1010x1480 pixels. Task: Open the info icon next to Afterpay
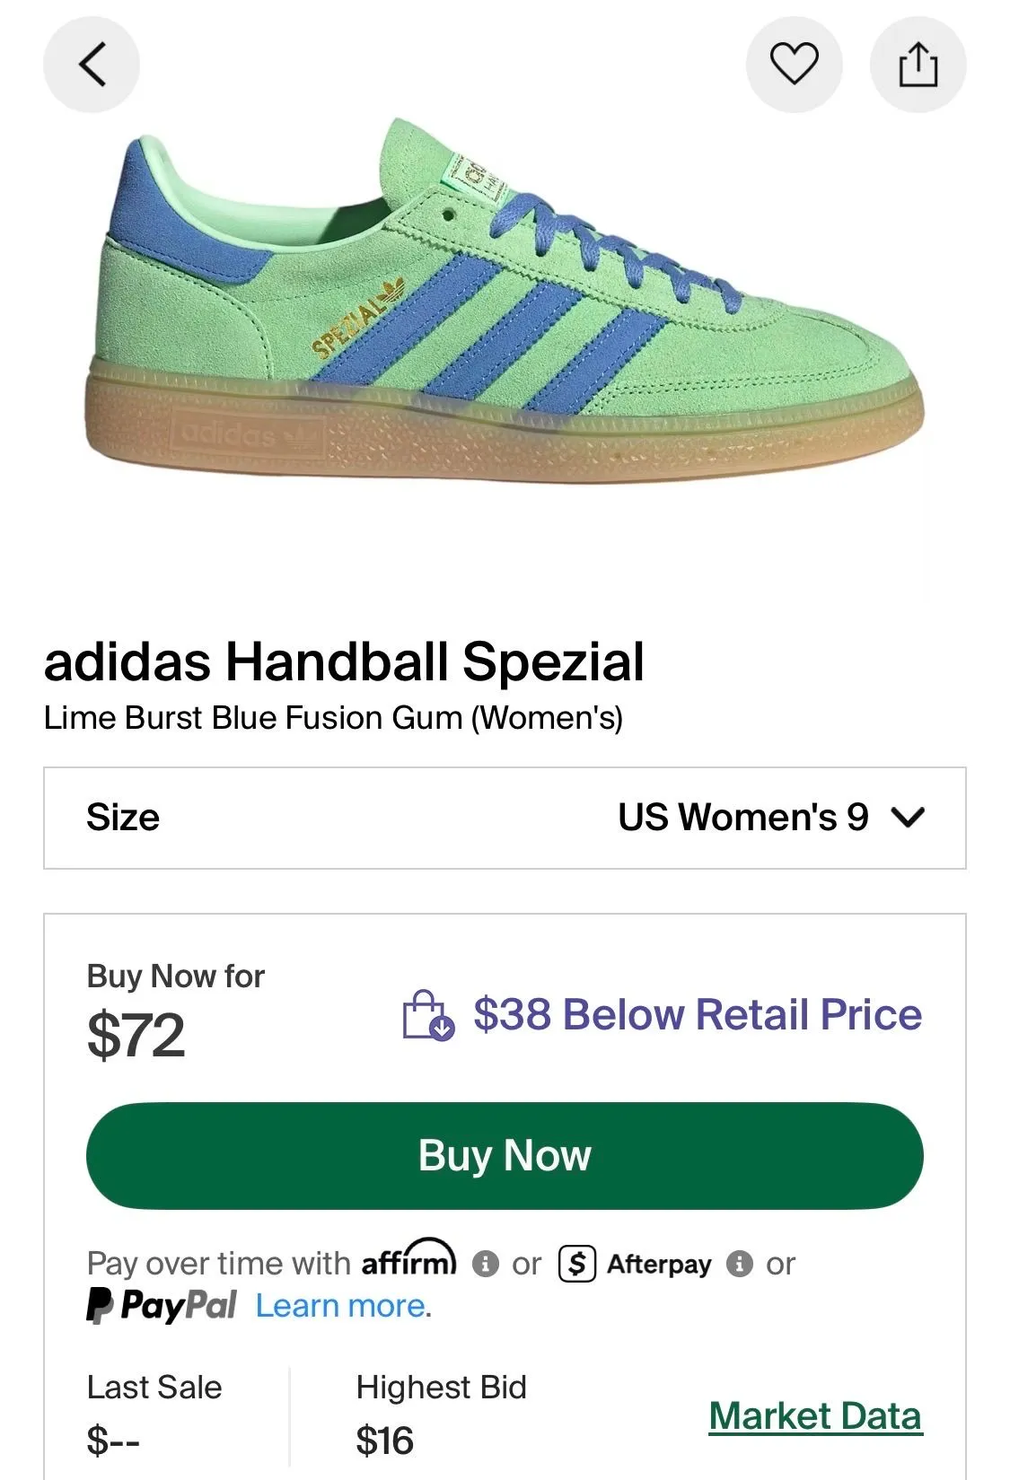tap(739, 1264)
